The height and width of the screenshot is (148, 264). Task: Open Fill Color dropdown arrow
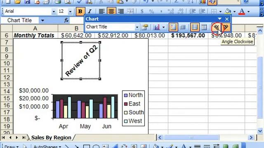click(x=234, y=12)
